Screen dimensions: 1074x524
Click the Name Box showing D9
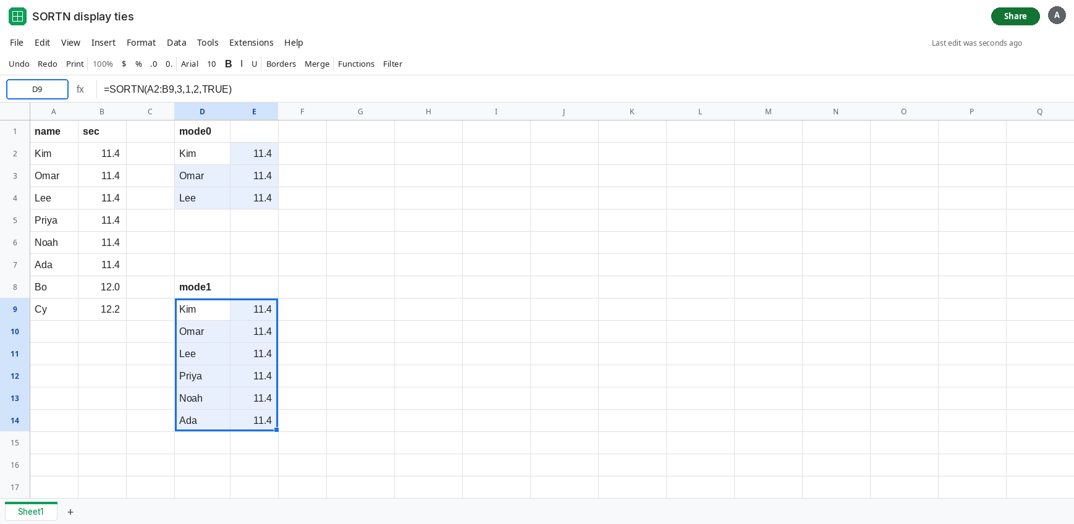pyautogui.click(x=37, y=89)
